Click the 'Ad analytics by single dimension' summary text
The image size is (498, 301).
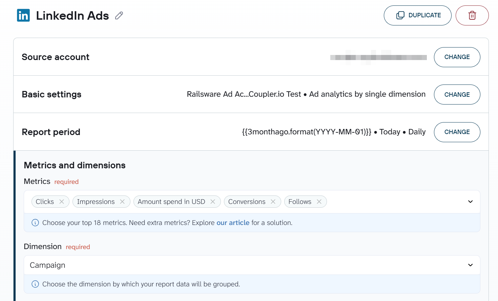click(x=367, y=94)
